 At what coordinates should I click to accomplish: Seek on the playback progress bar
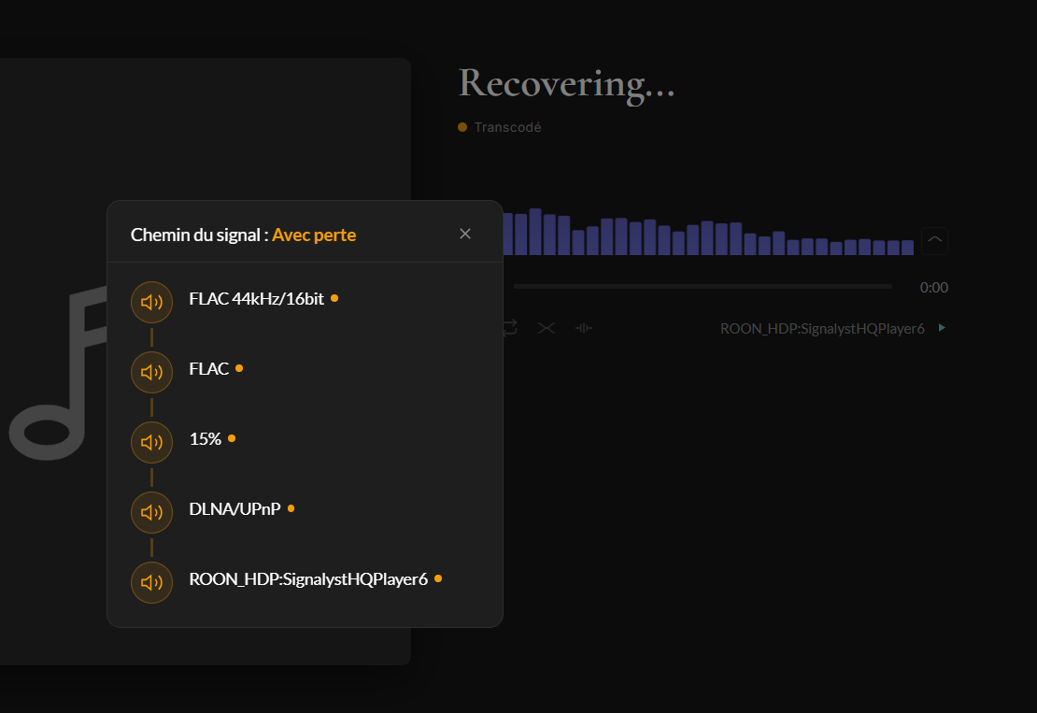[703, 286]
